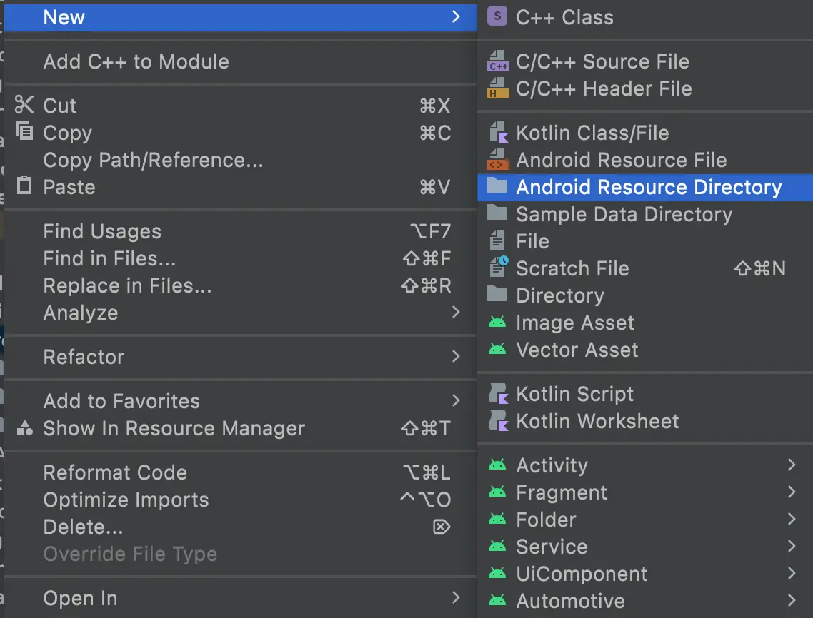813x618 pixels.
Task: Click the Image Asset Android icon
Action: point(497,323)
